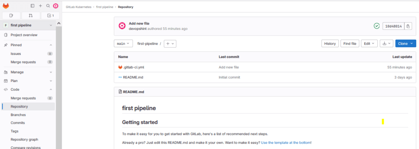Click 'Add new file' last commit for .gitlab-ci.yml

229,67
